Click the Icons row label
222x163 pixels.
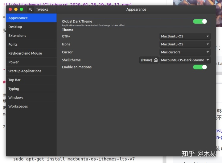(66, 44)
